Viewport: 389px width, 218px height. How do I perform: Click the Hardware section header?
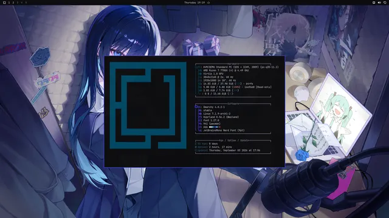[233, 64]
